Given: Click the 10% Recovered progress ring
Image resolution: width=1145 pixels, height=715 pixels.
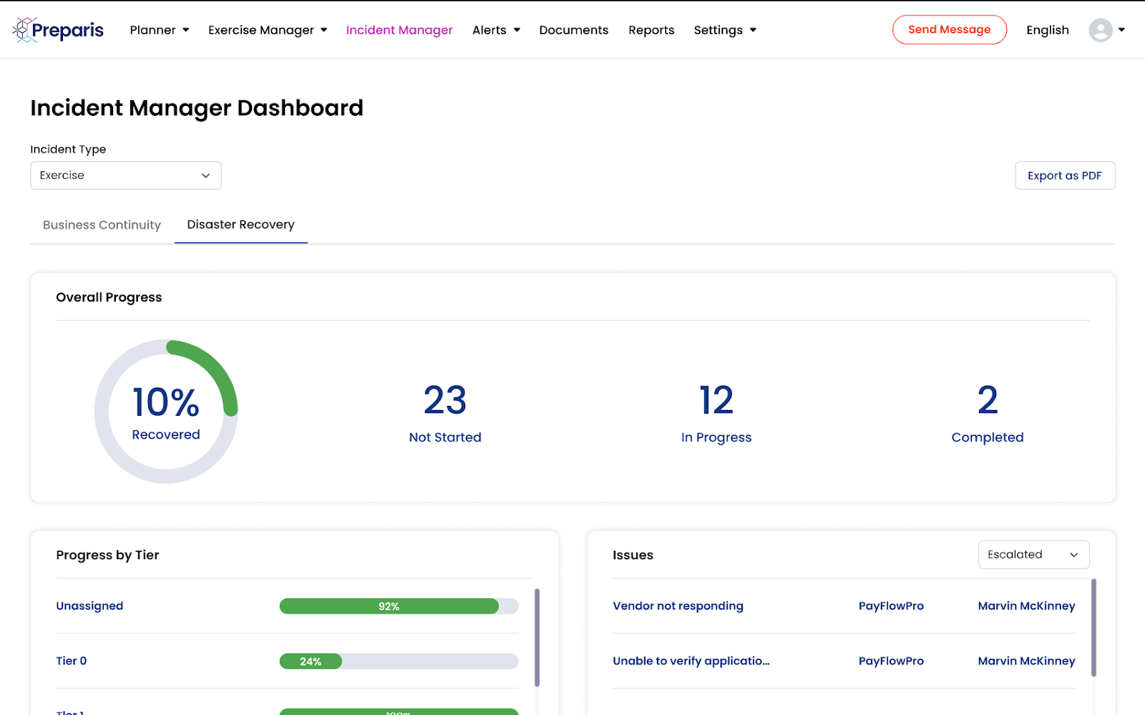Looking at the screenshot, I should (x=166, y=412).
